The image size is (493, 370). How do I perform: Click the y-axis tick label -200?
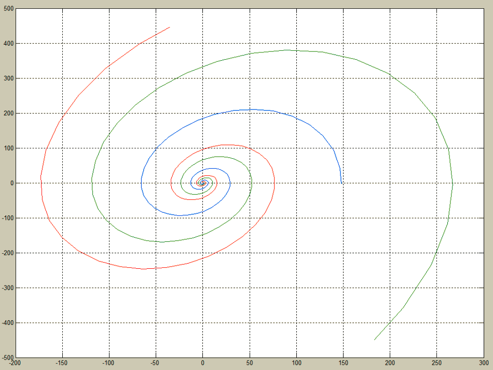(8, 253)
